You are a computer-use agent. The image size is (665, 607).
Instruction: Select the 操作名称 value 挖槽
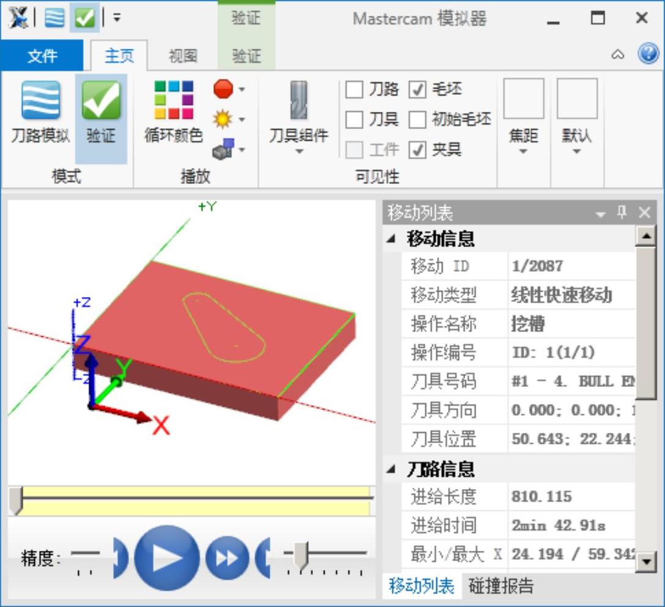click(528, 323)
